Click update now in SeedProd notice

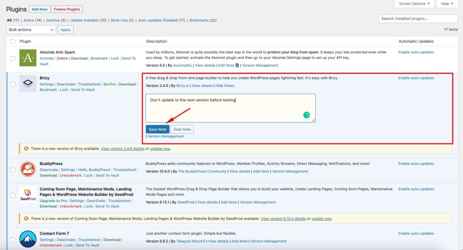(x=321, y=218)
